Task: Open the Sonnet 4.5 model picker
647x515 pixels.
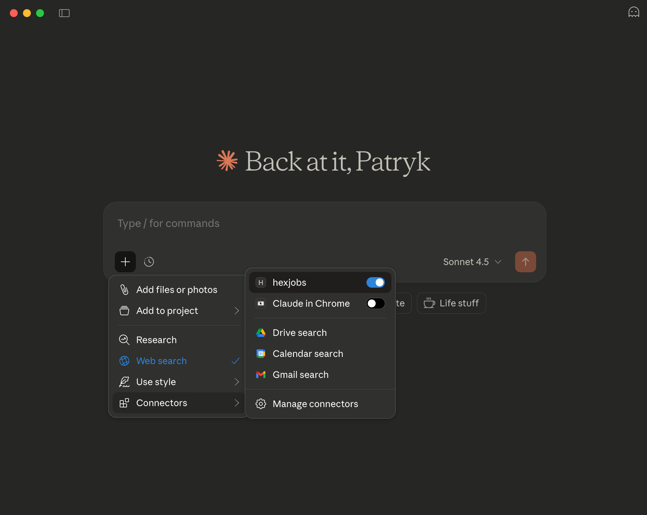Action: [472, 262]
